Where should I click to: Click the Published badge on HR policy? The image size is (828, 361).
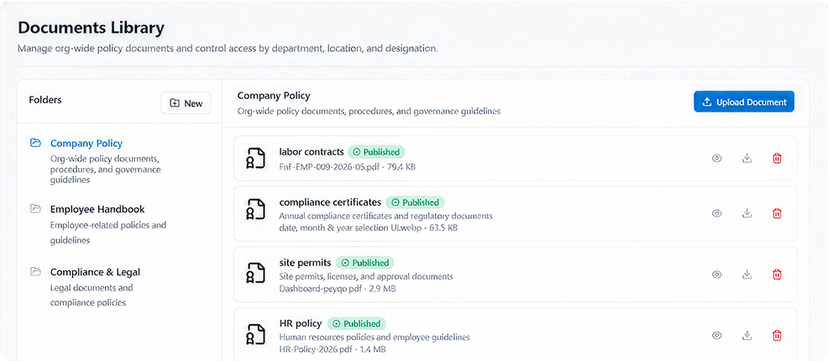coord(356,323)
